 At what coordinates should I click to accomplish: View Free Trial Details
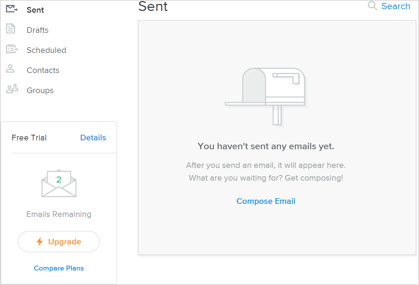[x=93, y=138]
